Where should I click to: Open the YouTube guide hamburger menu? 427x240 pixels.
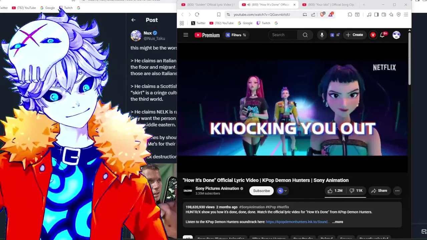point(186,35)
